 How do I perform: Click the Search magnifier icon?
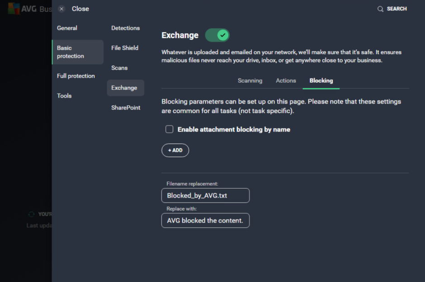(380, 8)
